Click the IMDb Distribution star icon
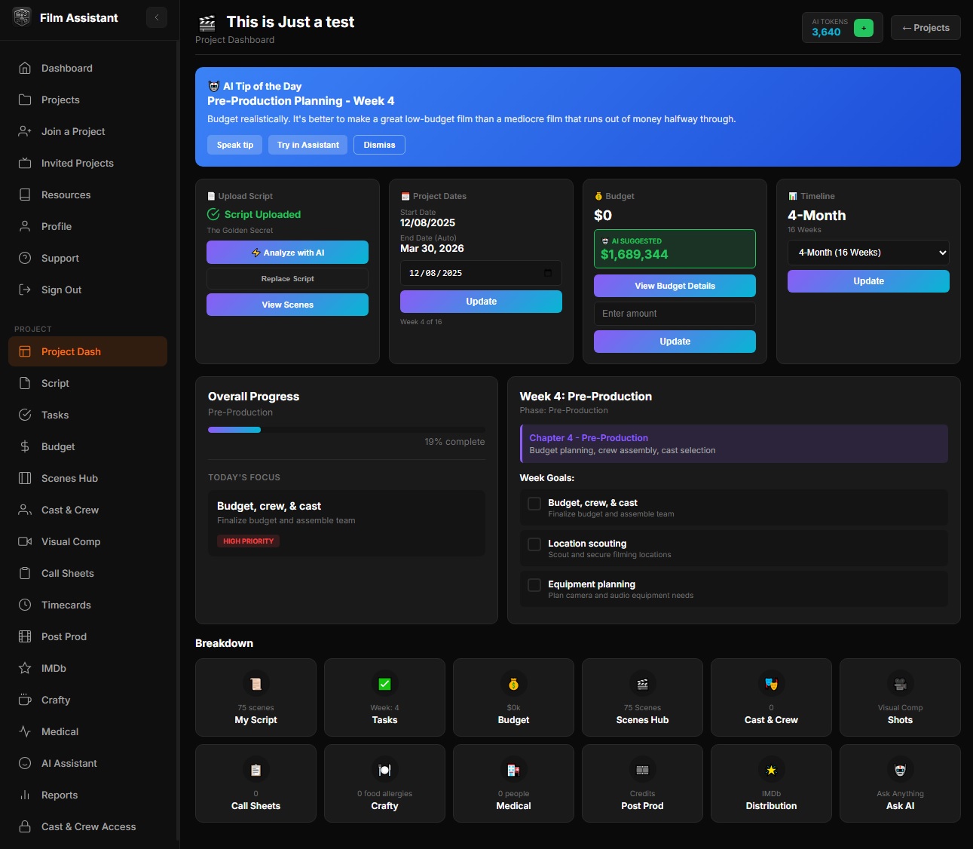This screenshot has width=973, height=849. click(771, 770)
